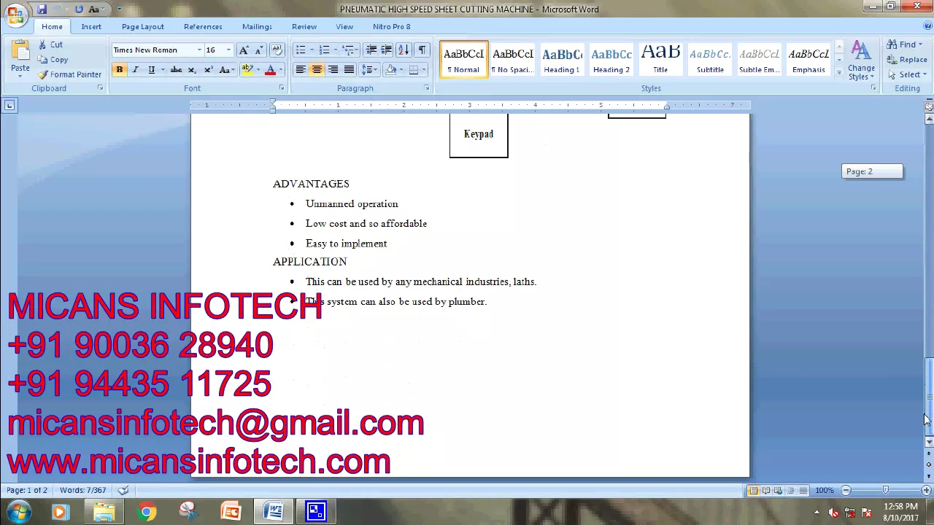Image resolution: width=934 pixels, height=525 pixels.
Task: Expand the Styles gallery More arrow
Action: (x=839, y=73)
